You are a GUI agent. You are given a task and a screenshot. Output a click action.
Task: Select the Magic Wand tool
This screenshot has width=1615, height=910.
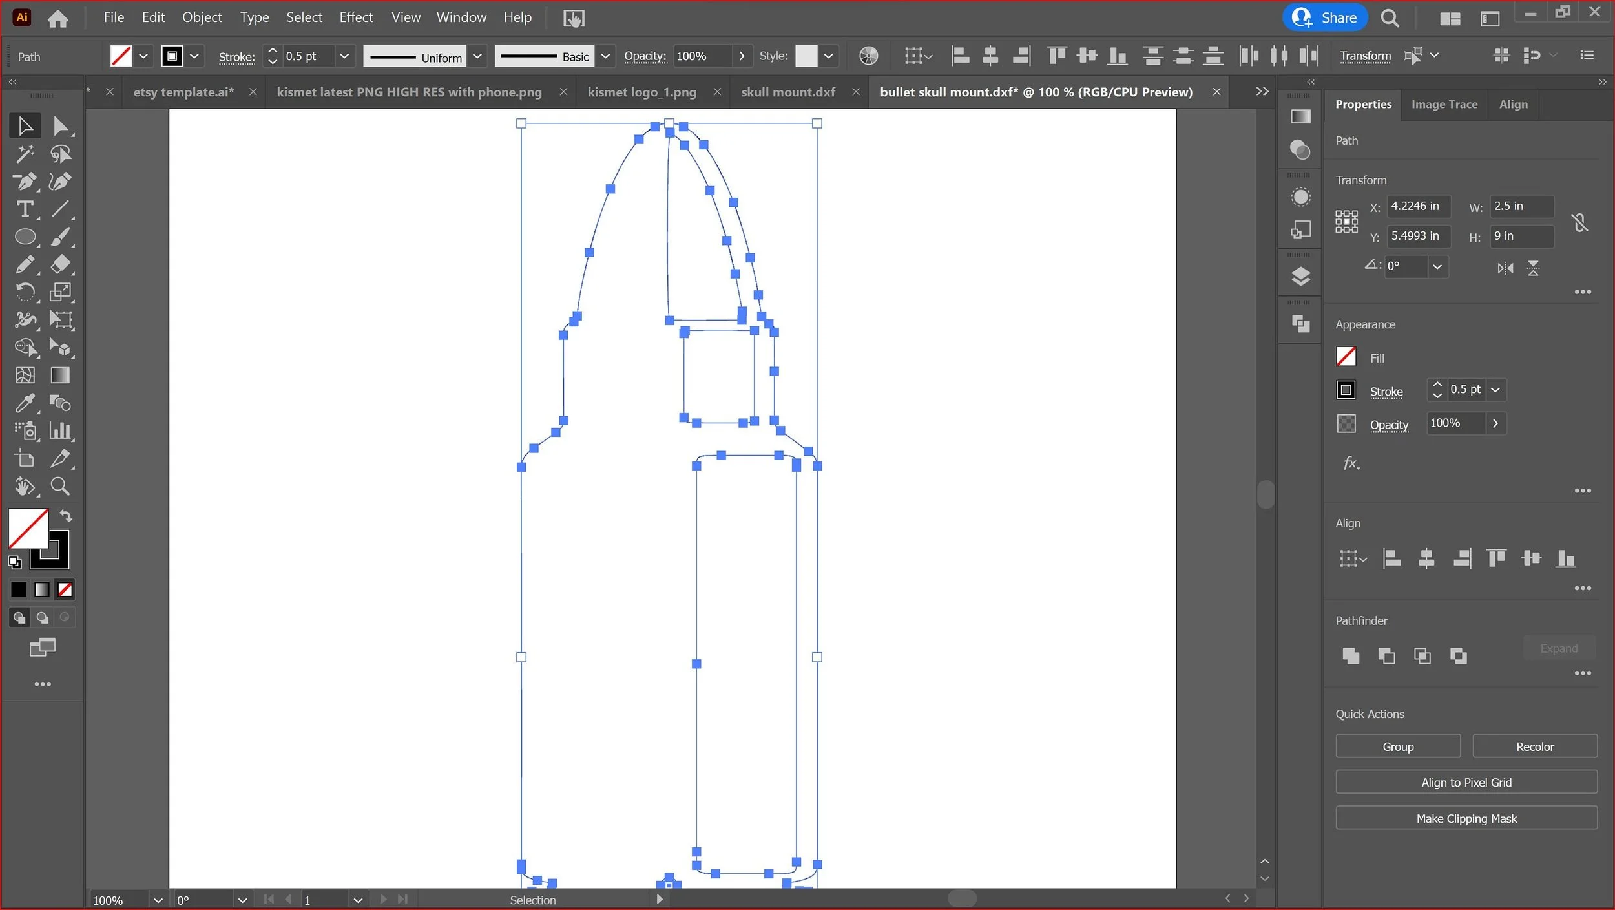(25, 154)
